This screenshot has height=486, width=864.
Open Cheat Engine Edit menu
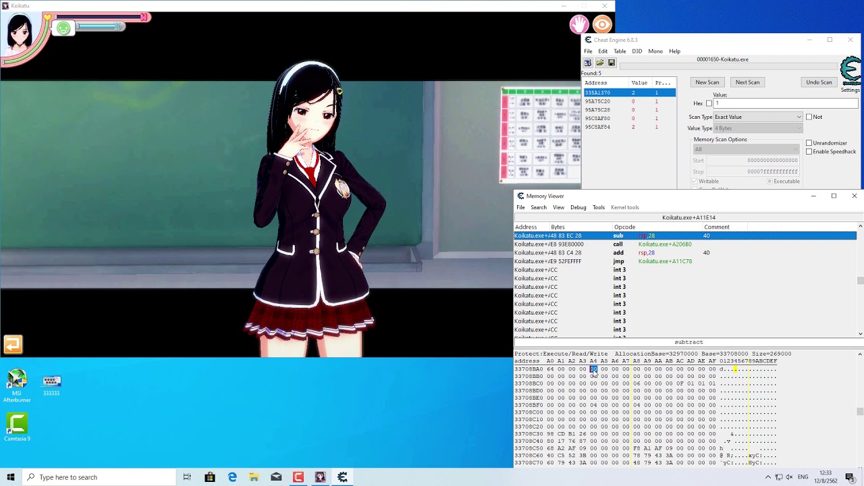pyautogui.click(x=603, y=51)
